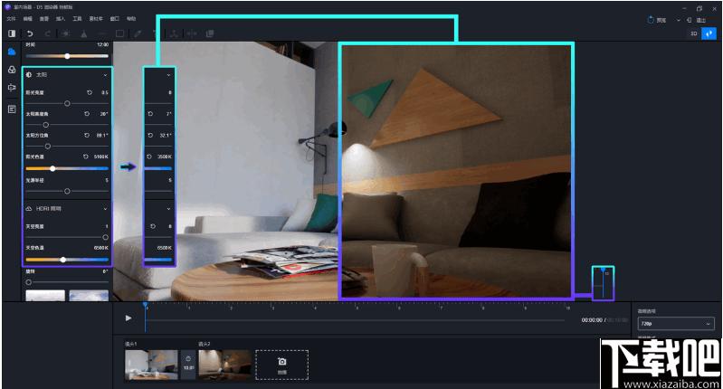
Task: Click the 光源半径 slider handle
Action: coord(67,191)
